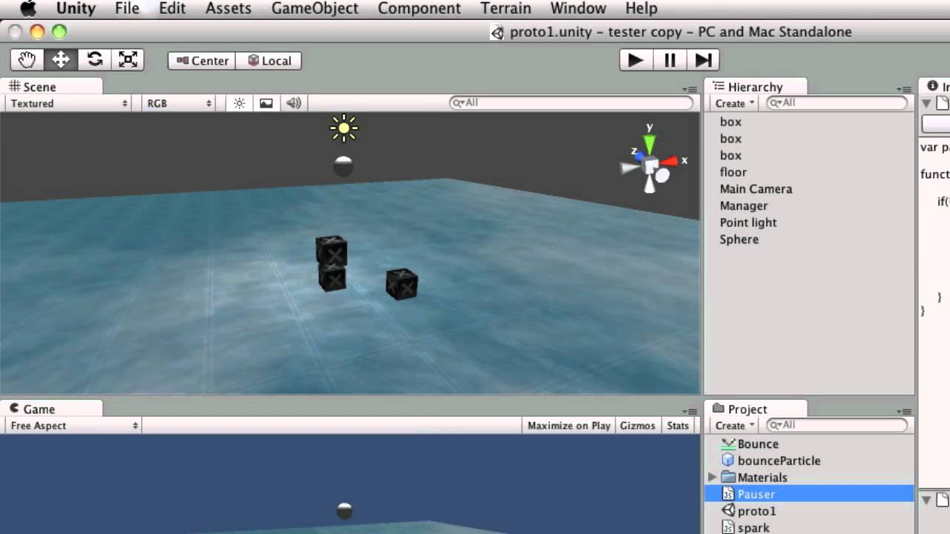Toggle scene image effects overlay icon
This screenshot has width=950, height=534.
click(266, 103)
